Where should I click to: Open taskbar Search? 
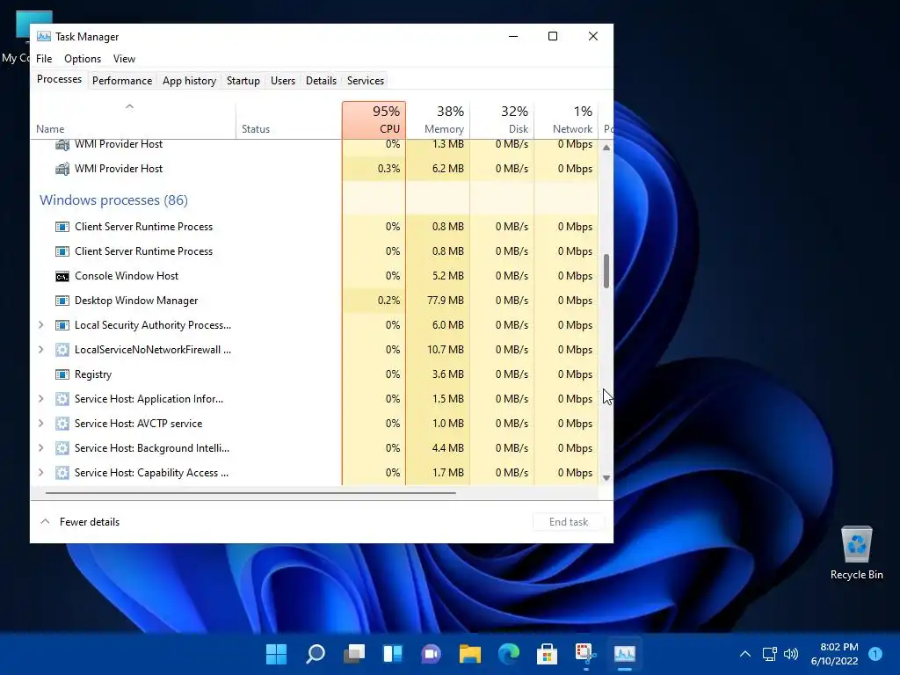point(316,653)
